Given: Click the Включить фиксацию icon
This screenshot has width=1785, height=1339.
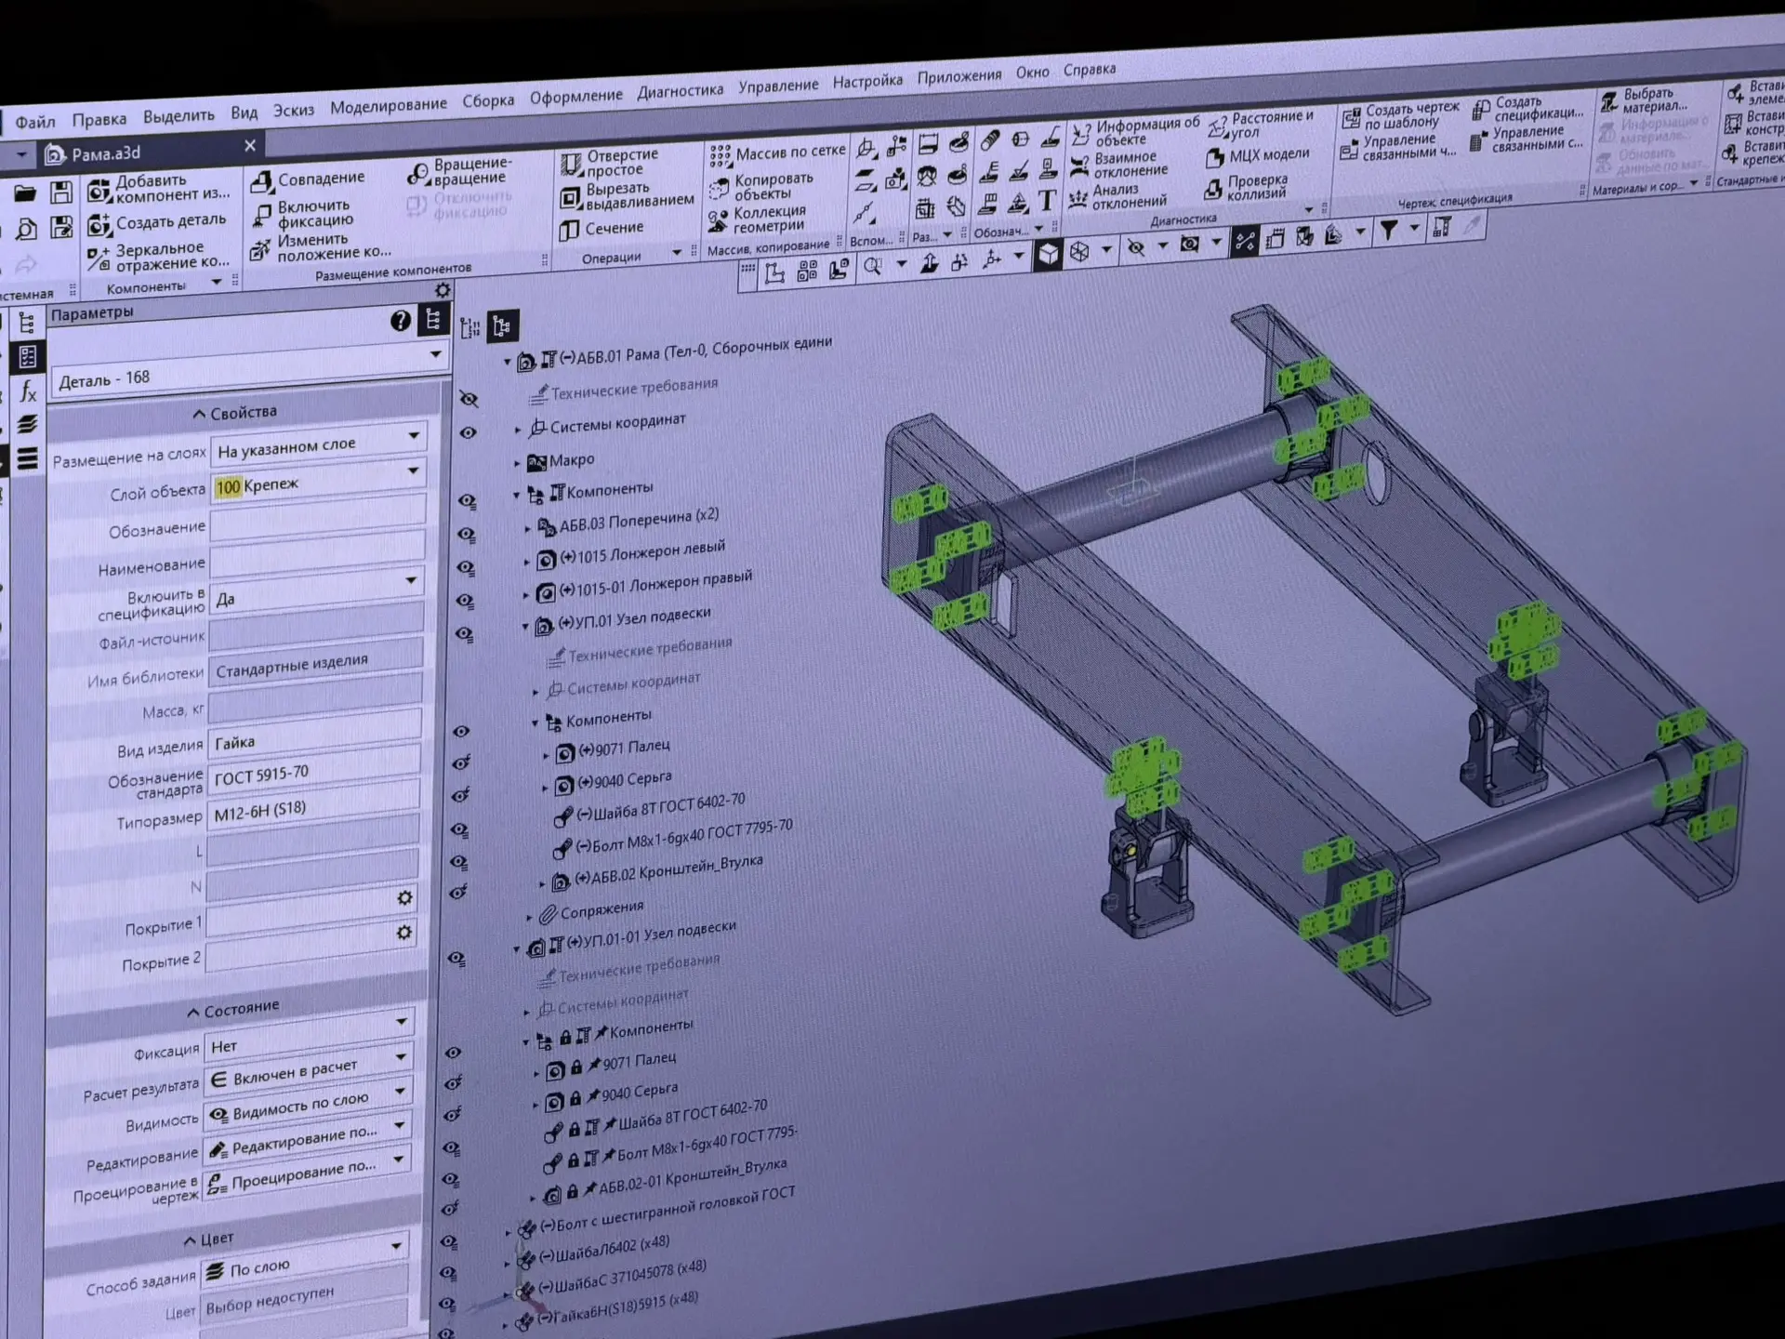Looking at the screenshot, I should pos(262,216).
